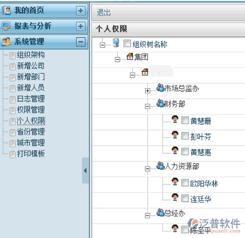Open the 组织架构 menu item
The height and width of the screenshot is (238, 245).
pos(31,55)
